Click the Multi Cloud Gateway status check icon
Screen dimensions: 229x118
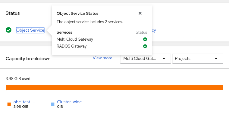(145, 39)
